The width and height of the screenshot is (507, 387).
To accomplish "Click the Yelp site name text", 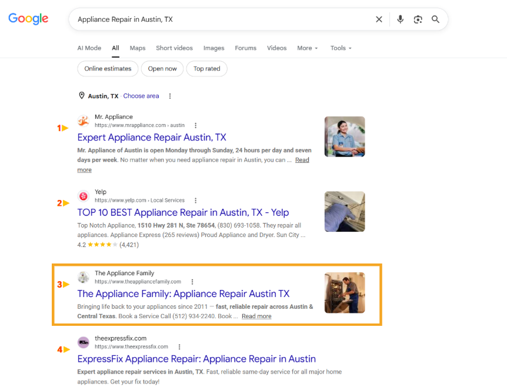I will (x=101, y=192).
